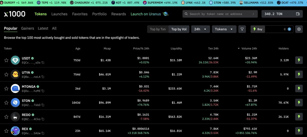Screen dimensions: 307x137
Task: Favorite the REX token star
Action: (x=6, y=131)
